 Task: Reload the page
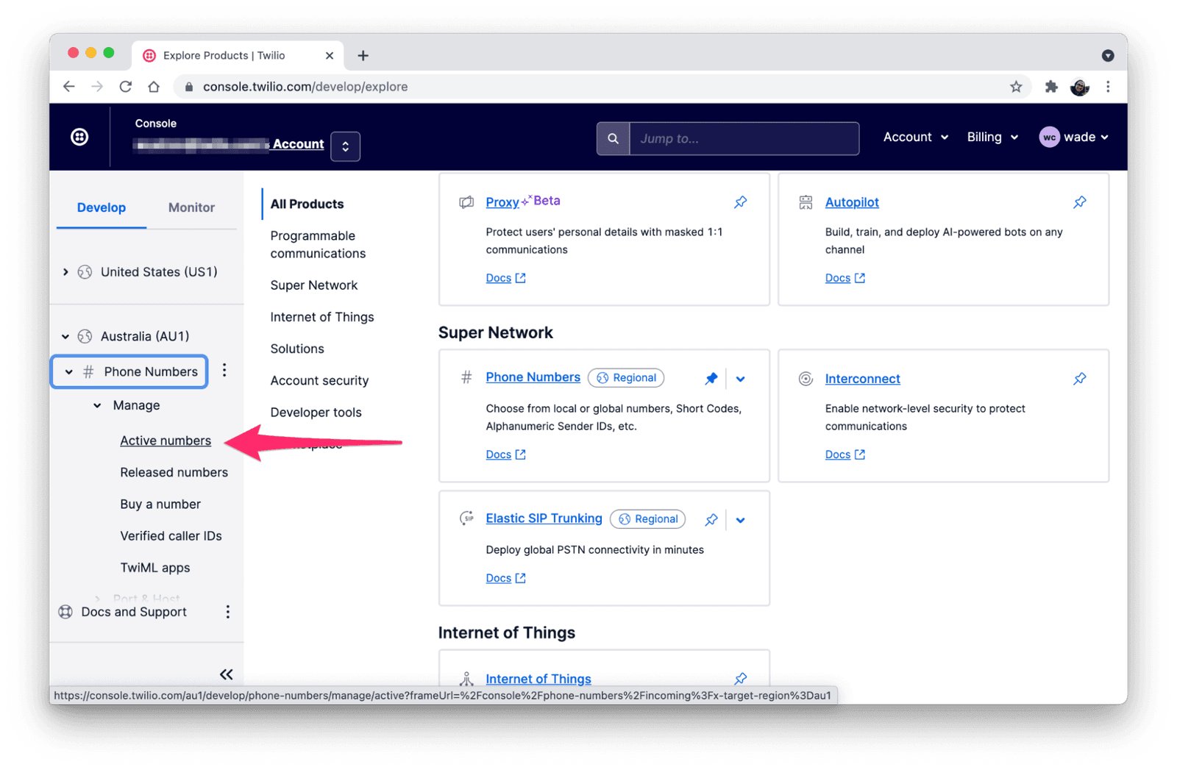[126, 87]
